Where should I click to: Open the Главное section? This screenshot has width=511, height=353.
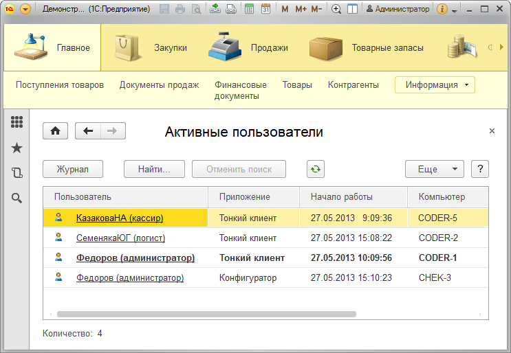coord(52,47)
